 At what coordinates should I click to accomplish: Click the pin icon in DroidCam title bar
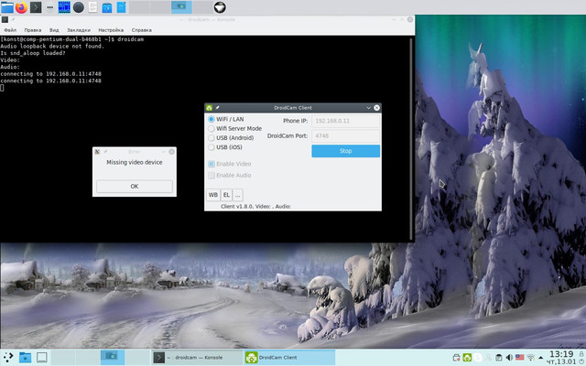218,108
